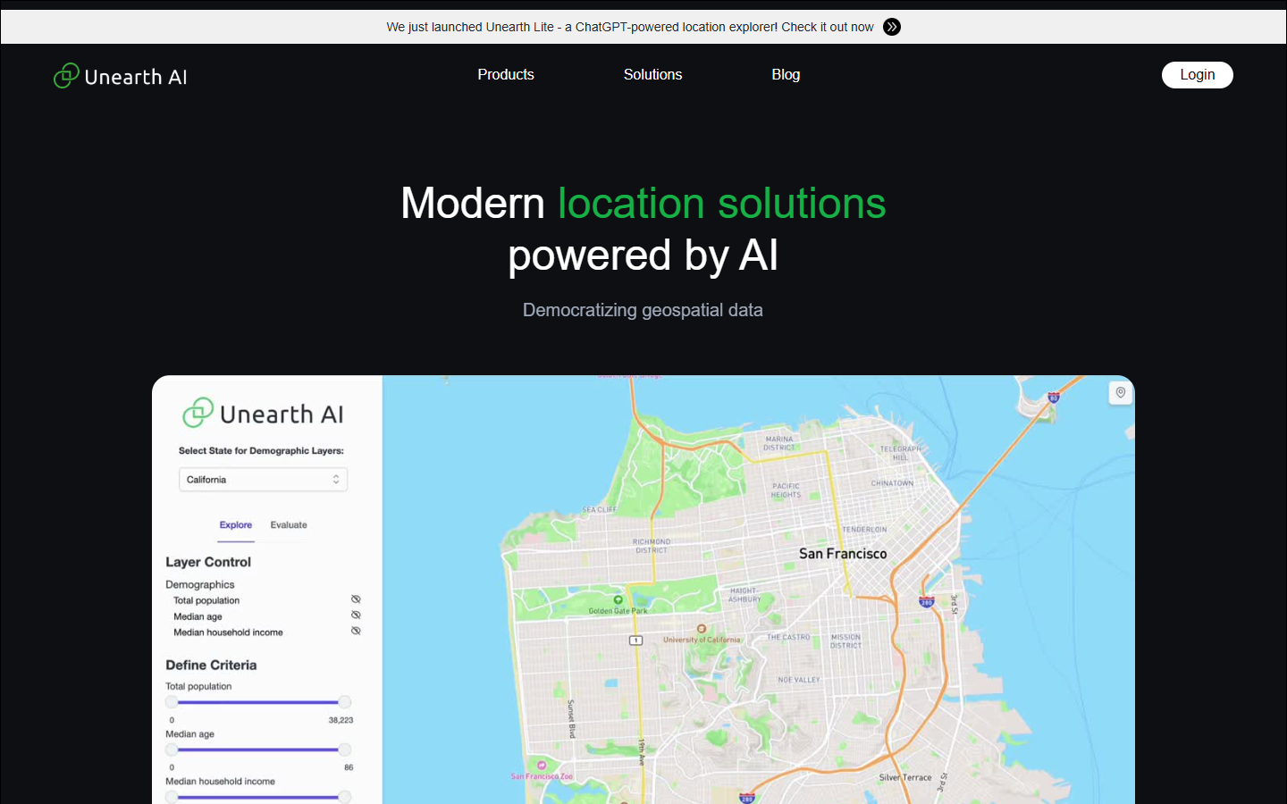Viewport: 1287px width, 804px height.
Task: Click the Total population slider's maximum handle
Action: [x=345, y=702]
